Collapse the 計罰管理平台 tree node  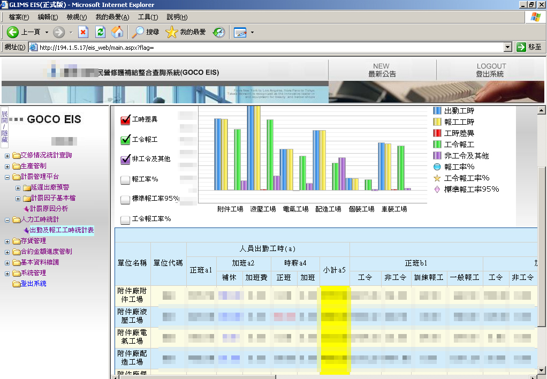(7, 177)
